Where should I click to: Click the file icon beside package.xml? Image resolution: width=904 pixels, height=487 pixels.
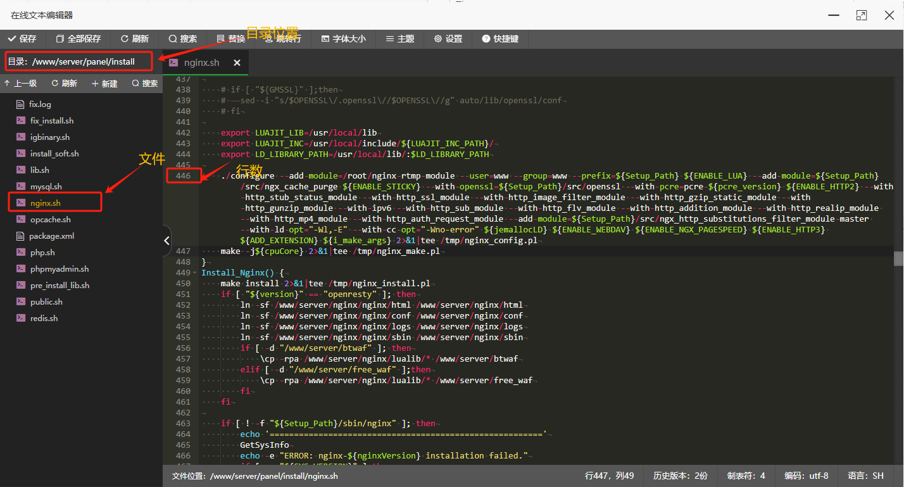(20, 236)
